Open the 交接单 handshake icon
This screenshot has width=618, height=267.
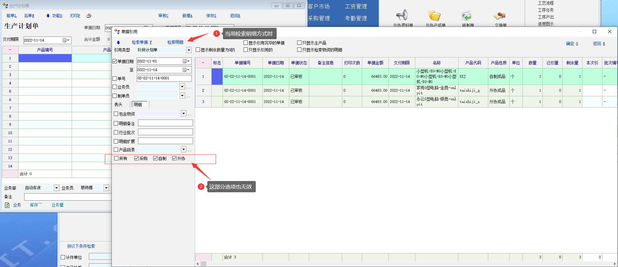pyautogui.click(x=500, y=16)
